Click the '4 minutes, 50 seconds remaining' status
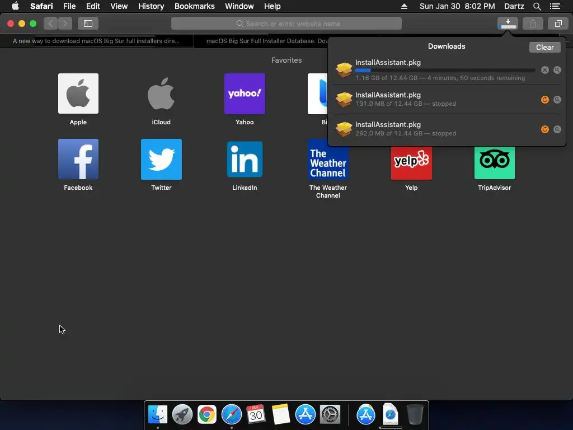This screenshot has width=573, height=430. point(476,78)
